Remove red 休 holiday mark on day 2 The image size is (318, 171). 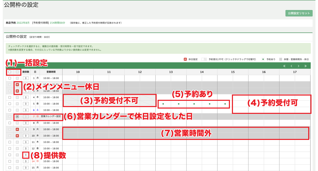point(17,84)
